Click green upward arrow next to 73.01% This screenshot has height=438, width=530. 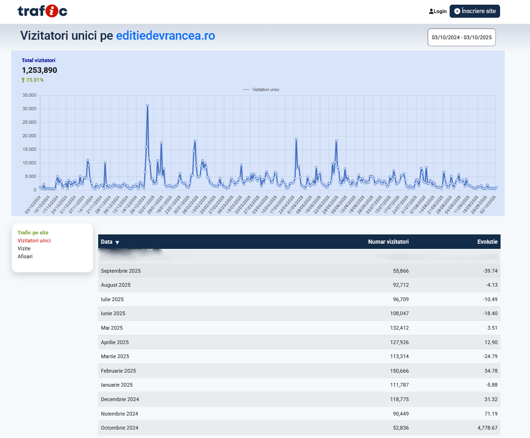coord(23,80)
